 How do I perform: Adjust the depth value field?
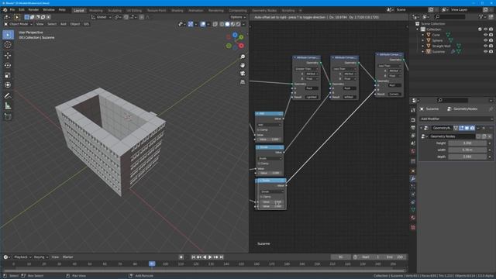tap(467, 157)
